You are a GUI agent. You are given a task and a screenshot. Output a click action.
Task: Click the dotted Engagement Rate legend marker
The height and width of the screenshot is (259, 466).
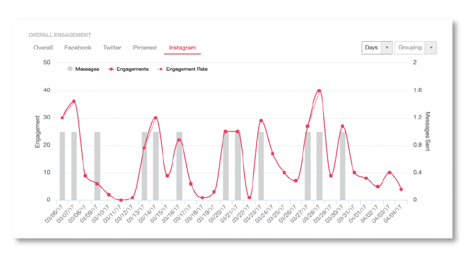click(x=162, y=69)
